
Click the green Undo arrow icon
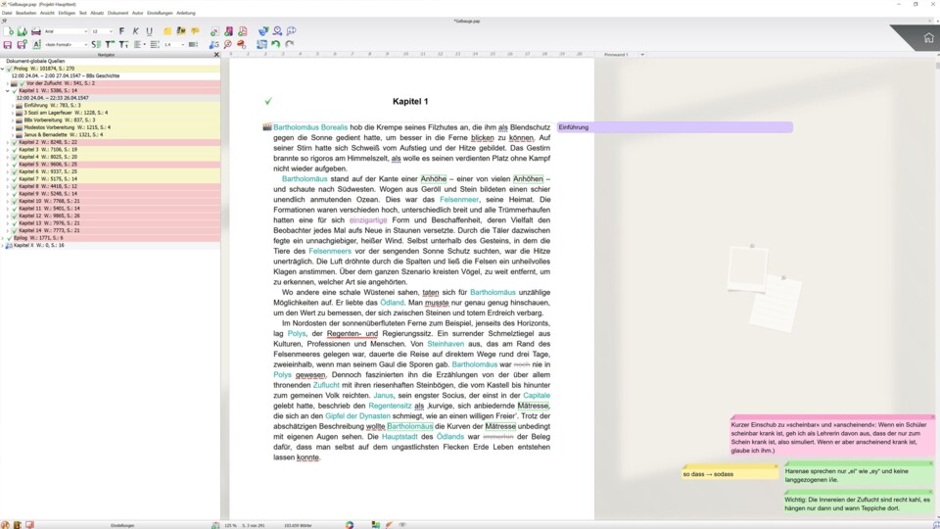276,44
